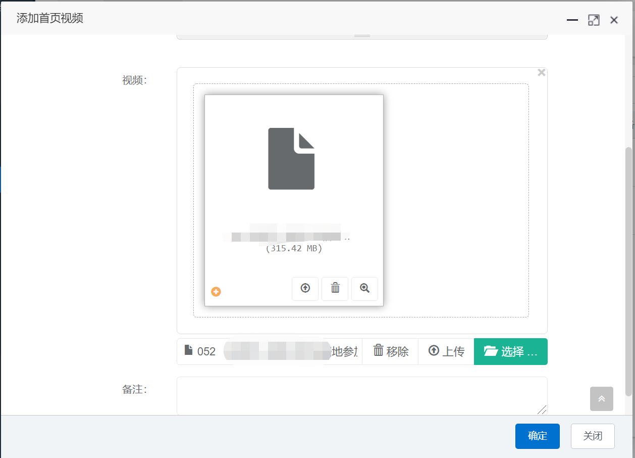Image resolution: width=635 pixels, height=458 pixels.
Task: Maximize the 添加首页视频 dialog
Action: coord(594,20)
